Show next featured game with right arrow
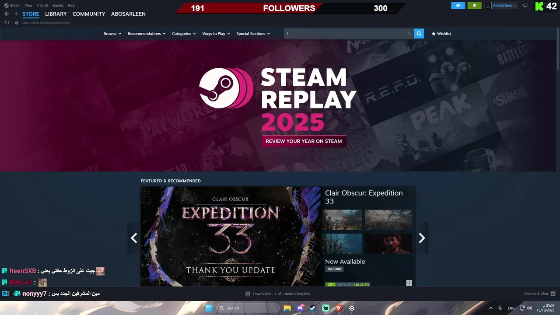Screen dimensions: 560x315 [x=422, y=238]
